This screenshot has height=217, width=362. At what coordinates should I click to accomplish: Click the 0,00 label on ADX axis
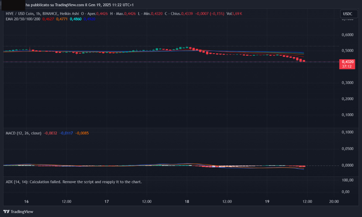[346, 192]
